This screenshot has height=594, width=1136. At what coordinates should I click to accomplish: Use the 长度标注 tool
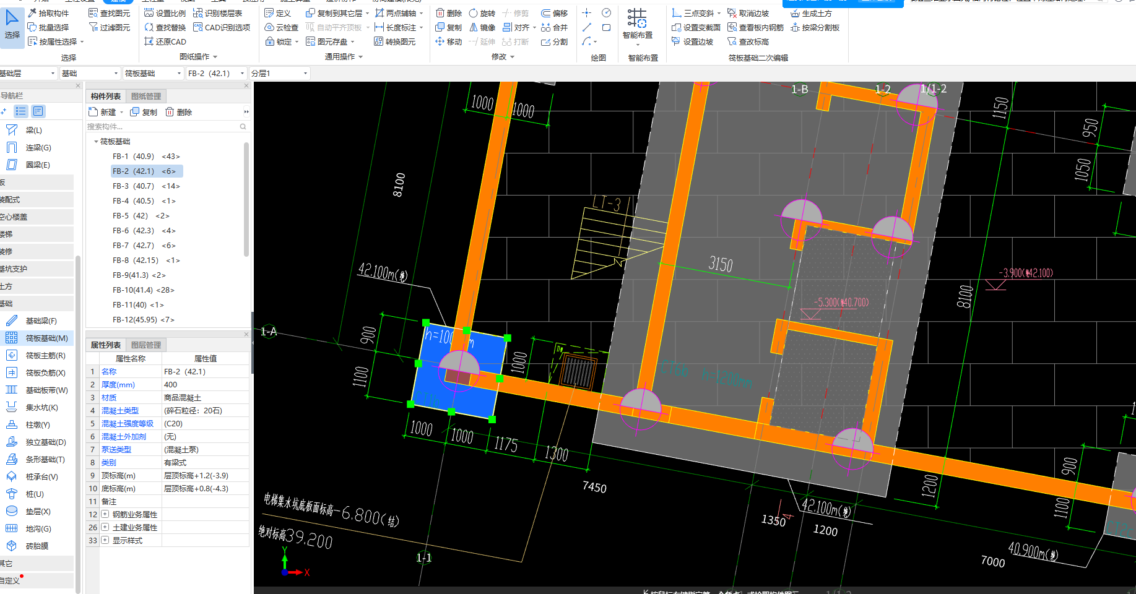pyautogui.click(x=396, y=27)
